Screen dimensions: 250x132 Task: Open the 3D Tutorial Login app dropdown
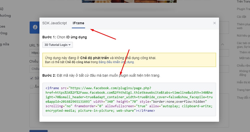point(58,45)
